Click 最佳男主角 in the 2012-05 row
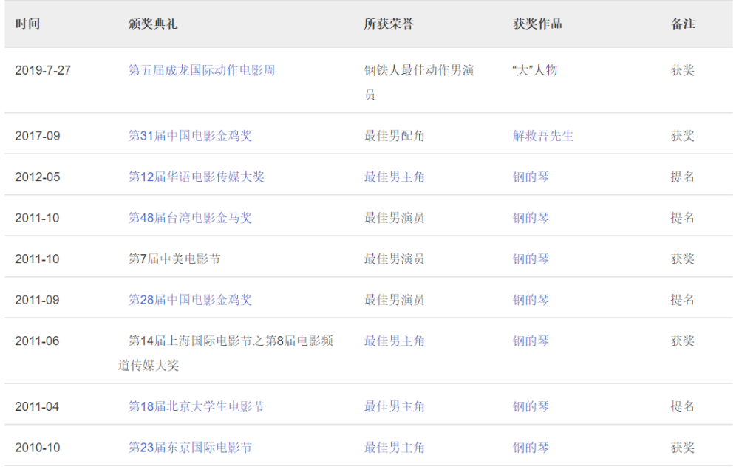 (394, 177)
